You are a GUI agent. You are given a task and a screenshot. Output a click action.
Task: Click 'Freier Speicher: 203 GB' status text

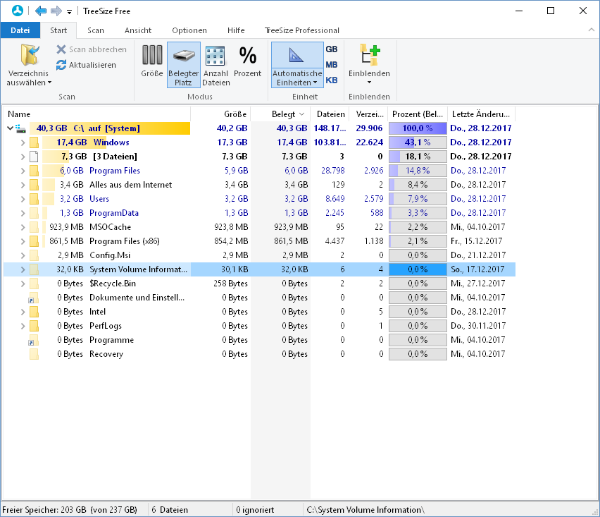pos(70,510)
